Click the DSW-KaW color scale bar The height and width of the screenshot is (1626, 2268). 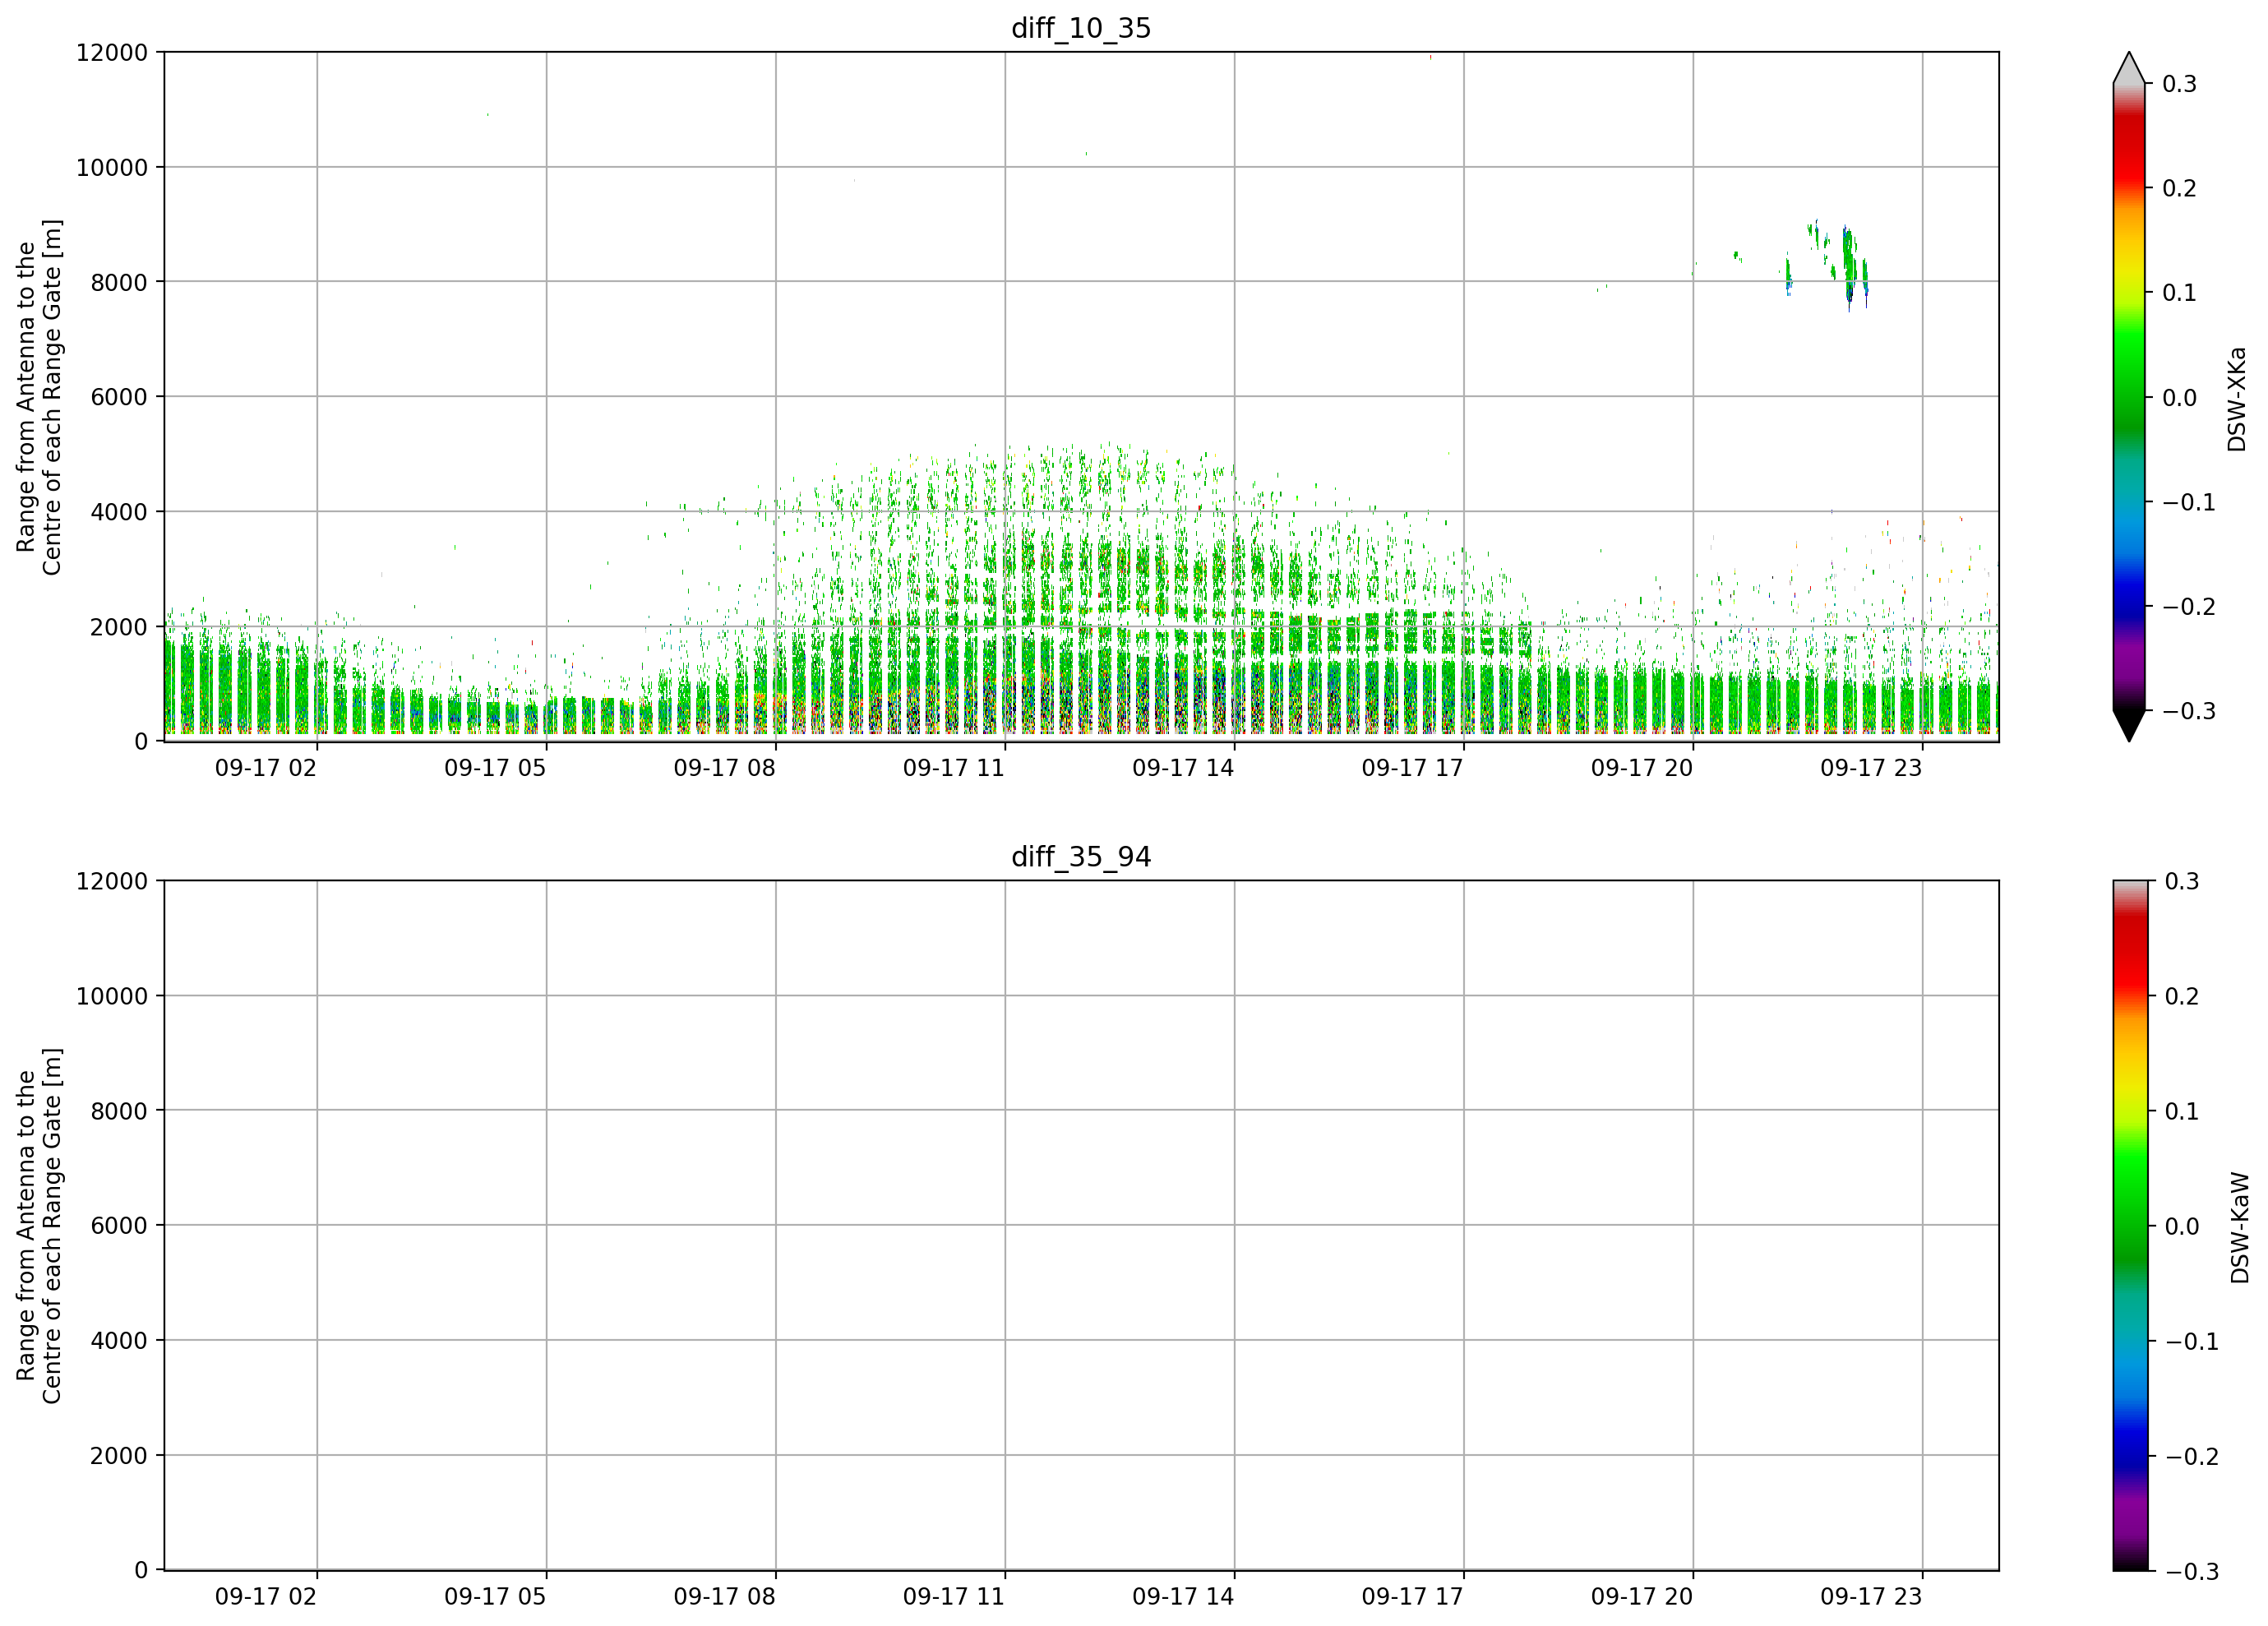coord(2129,1226)
